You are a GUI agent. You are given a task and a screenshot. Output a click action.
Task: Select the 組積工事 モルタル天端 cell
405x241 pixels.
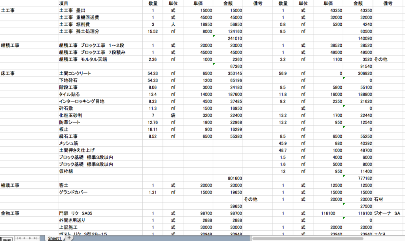pos(100,59)
